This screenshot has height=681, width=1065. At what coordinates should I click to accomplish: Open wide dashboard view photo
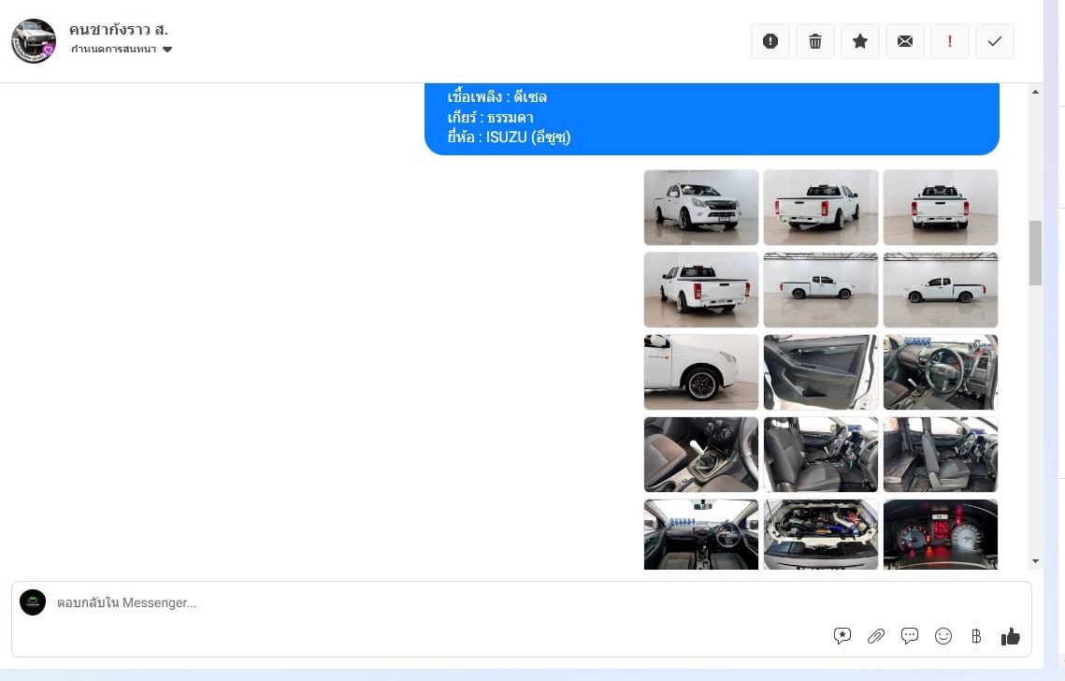tap(701, 534)
